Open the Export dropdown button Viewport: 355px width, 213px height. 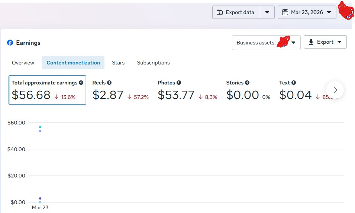pyautogui.click(x=325, y=42)
